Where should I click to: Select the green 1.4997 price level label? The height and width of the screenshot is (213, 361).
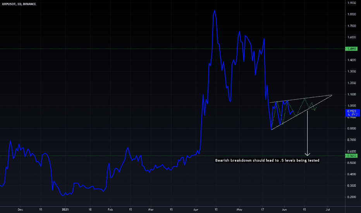pos(351,49)
